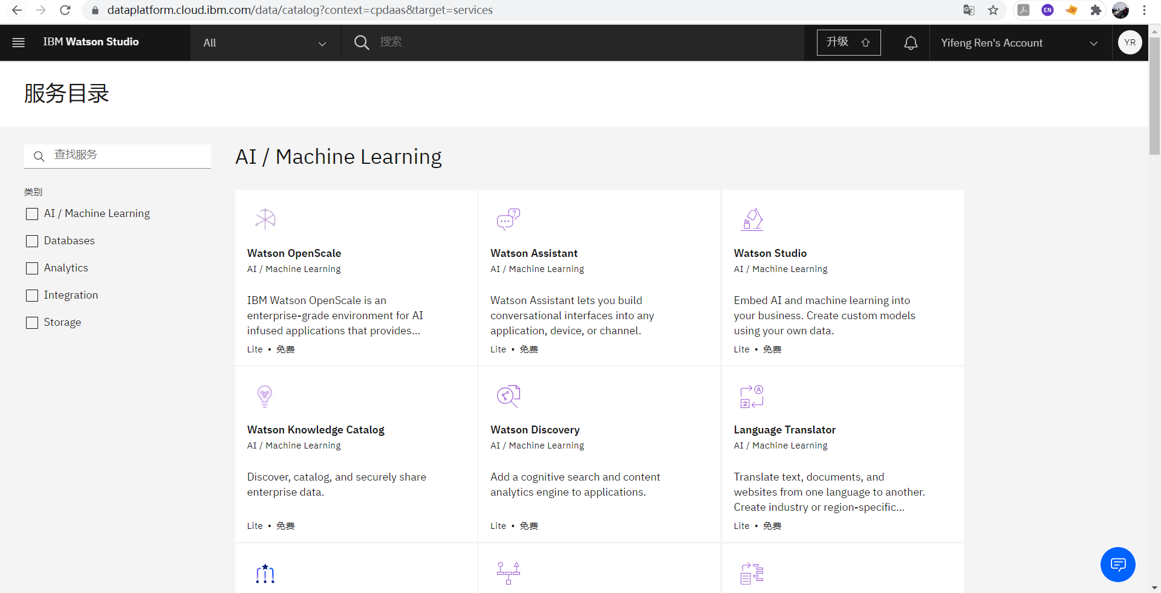Open the Language Translator title

(785, 430)
